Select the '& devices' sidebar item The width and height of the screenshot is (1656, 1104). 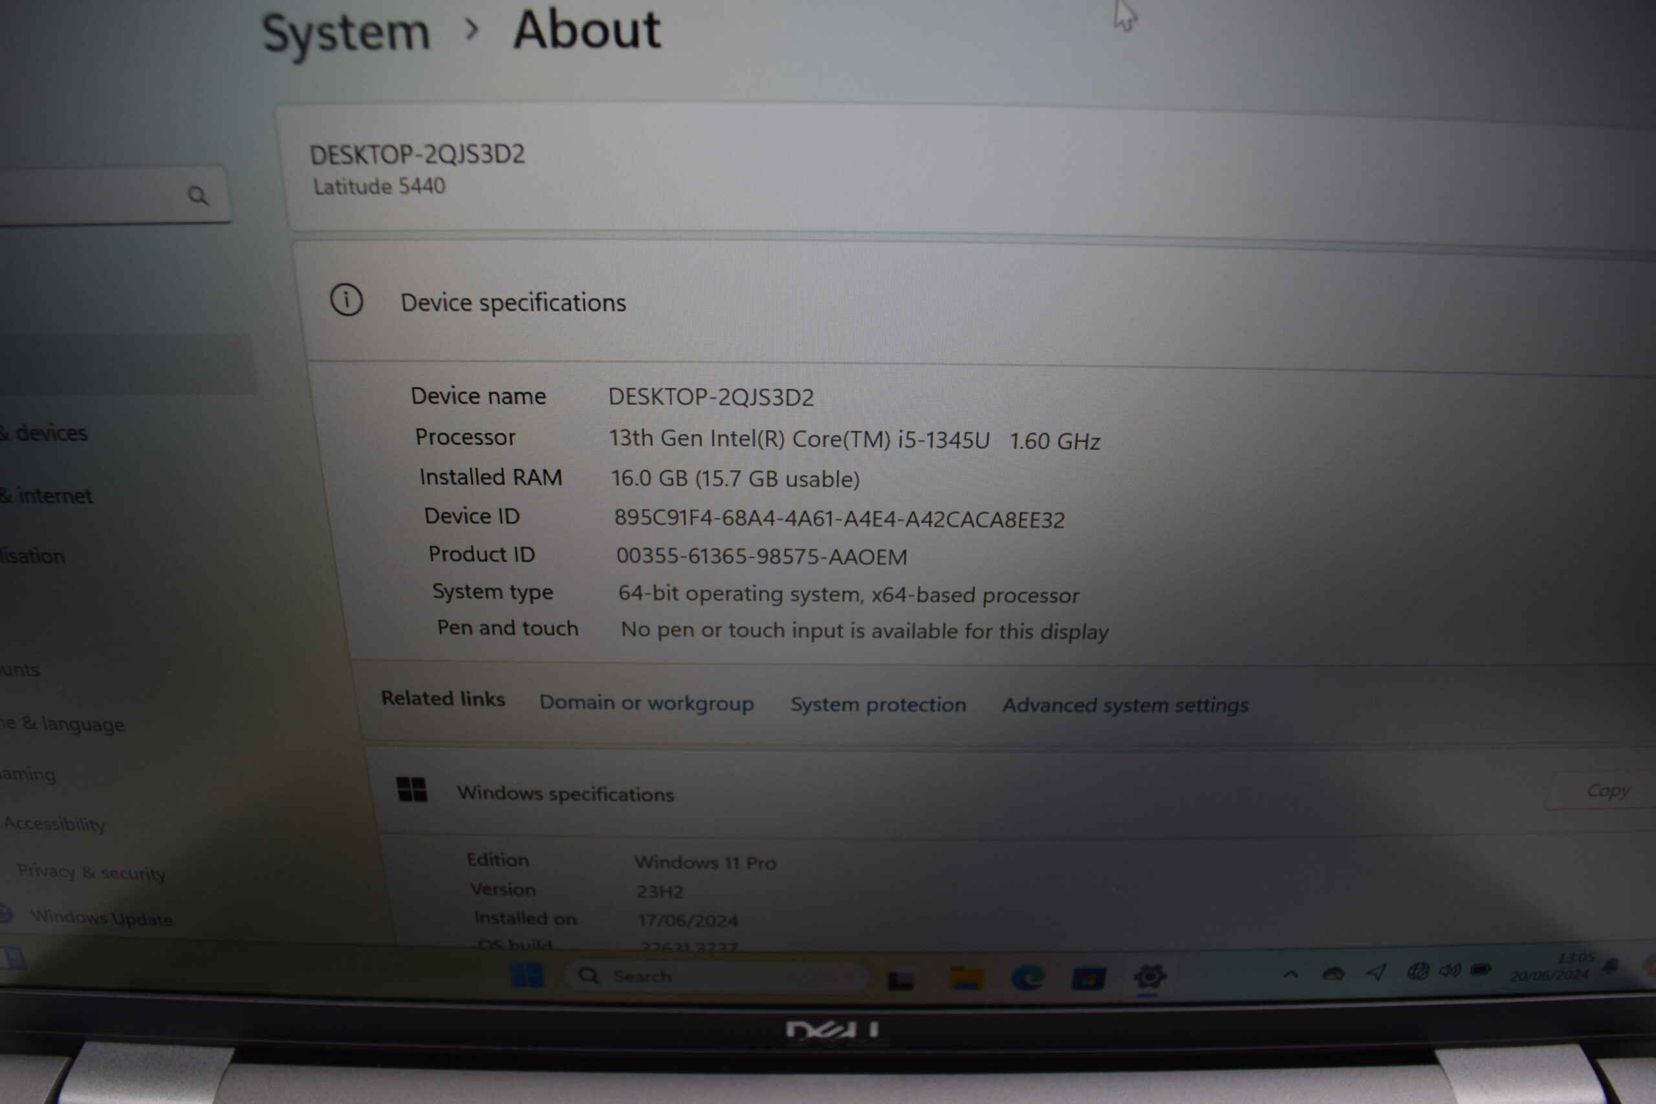43,432
